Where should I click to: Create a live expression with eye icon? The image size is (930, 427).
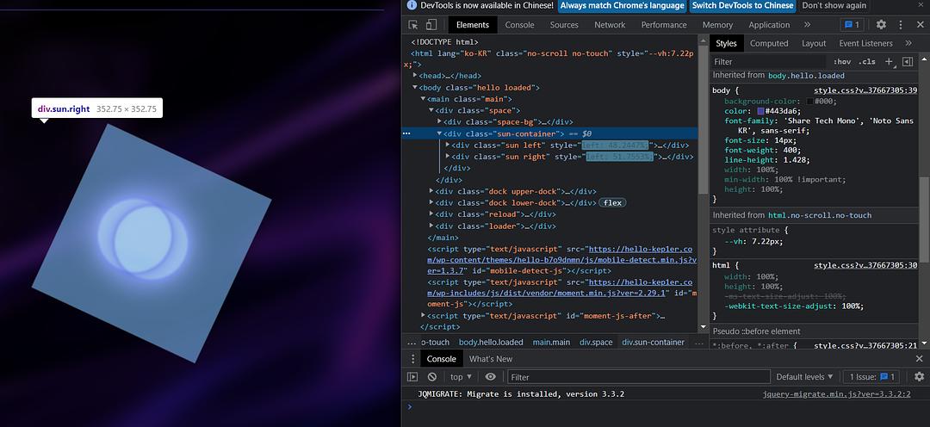click(491, 376)
